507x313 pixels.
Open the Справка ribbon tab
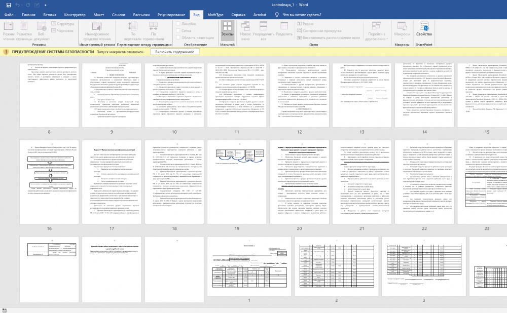pyautogui.click(x=238, y=15)
